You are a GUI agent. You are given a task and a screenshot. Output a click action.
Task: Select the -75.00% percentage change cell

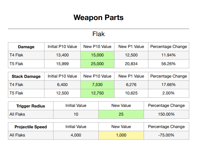(x=166, y=135)
